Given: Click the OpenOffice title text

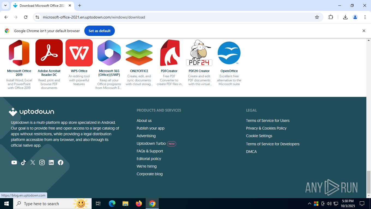Looking at the screenshot, I should (229, 71).
